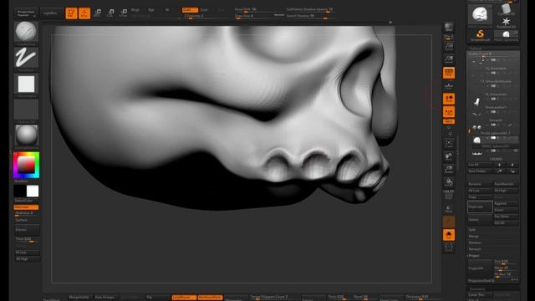Screen dimensions: 535x301
Task: Open the material sphere selector
Action: pos(26,135)
